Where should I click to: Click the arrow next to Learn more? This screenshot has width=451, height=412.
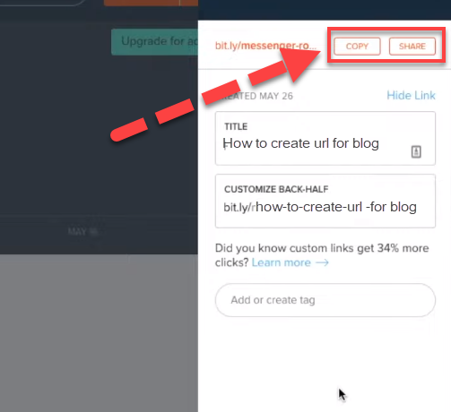click(322, 262)
